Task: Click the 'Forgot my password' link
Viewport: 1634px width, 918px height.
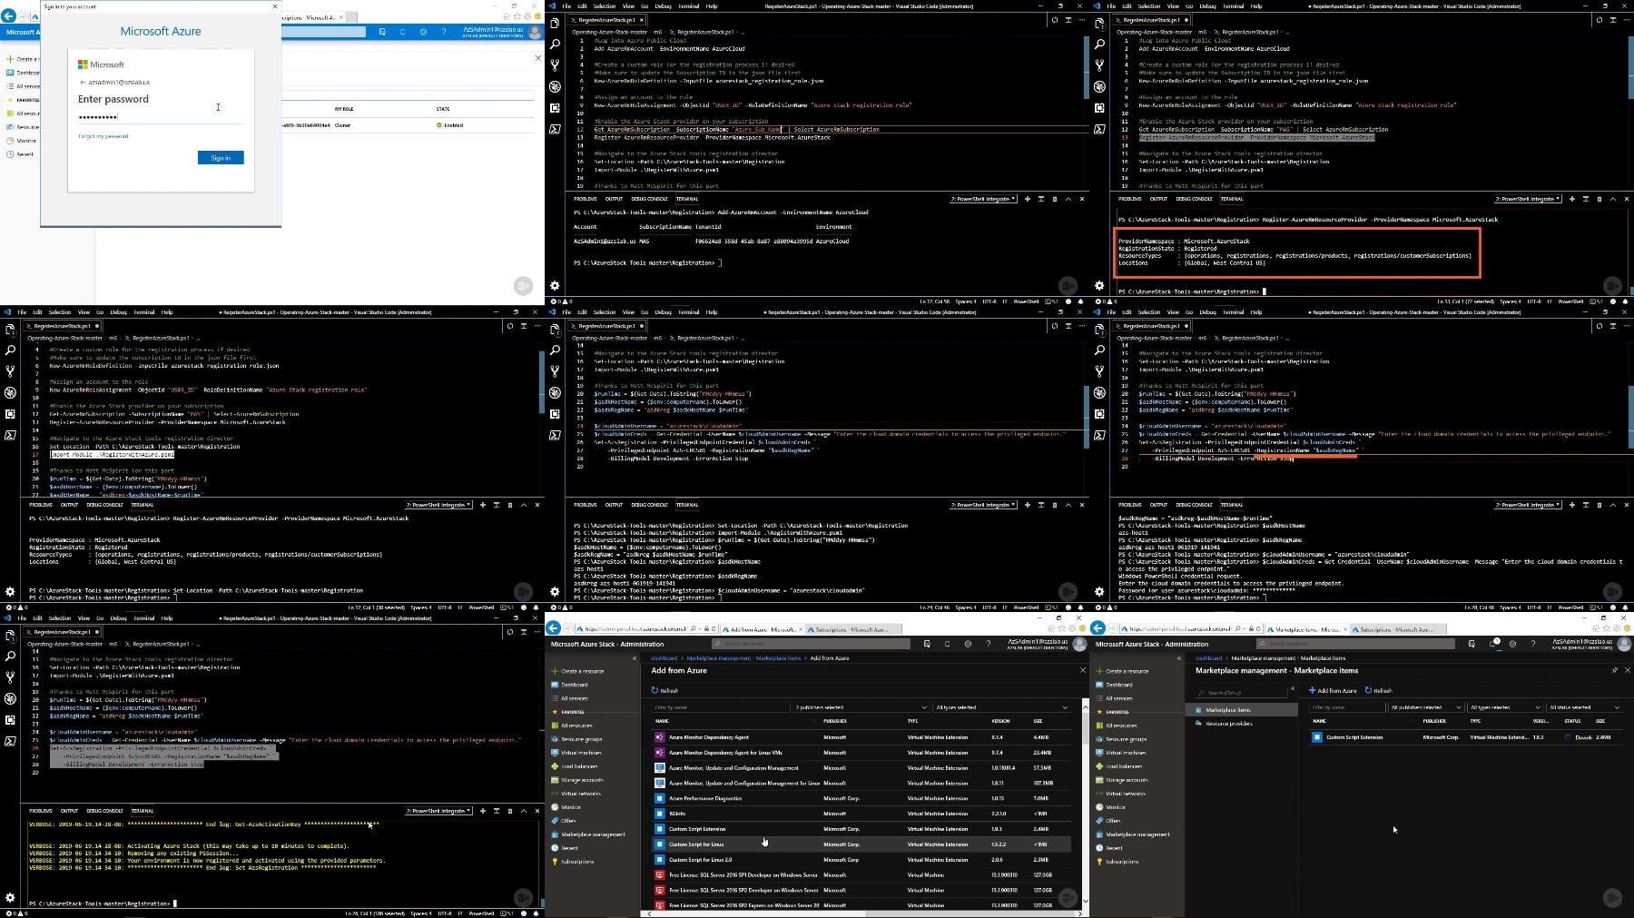Action: [103, 136]
